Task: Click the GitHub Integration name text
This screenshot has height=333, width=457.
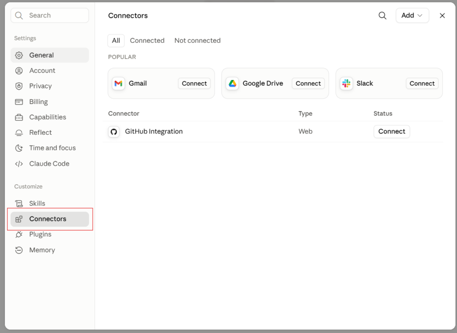Action: tap(154, 132)
